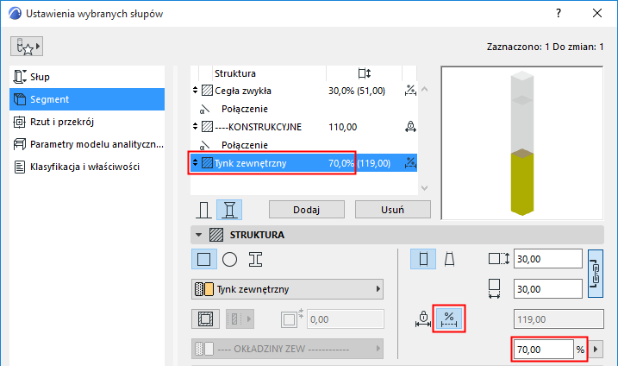Image resolution: width=618 pixels, height=366 pixels.
Task: Open the Tynk zewnętrzny material dropdown
Action: pos(286,289)
